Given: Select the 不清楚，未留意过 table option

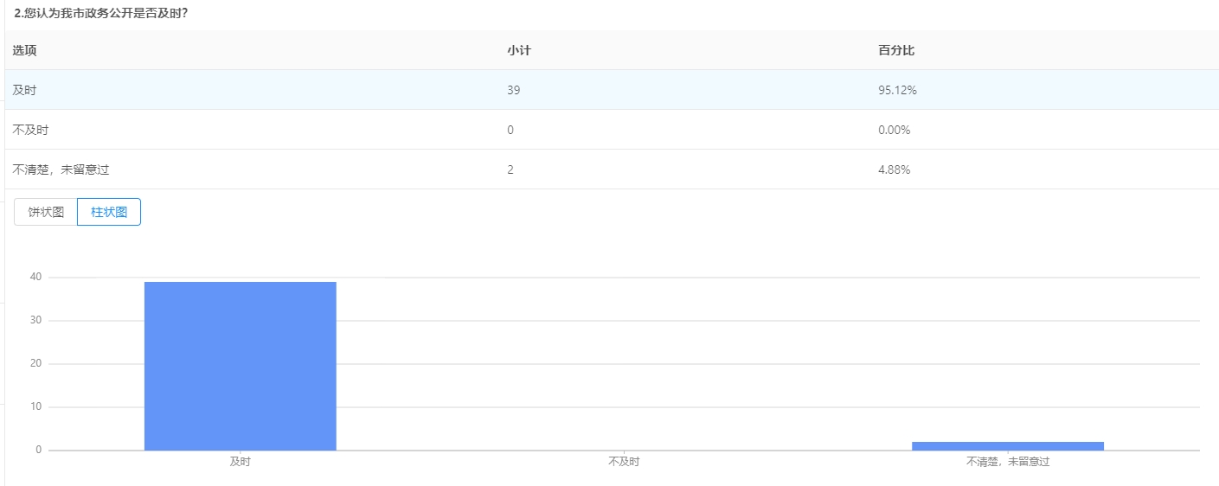Looking at the screenshot, I should (x=61, y=169).
